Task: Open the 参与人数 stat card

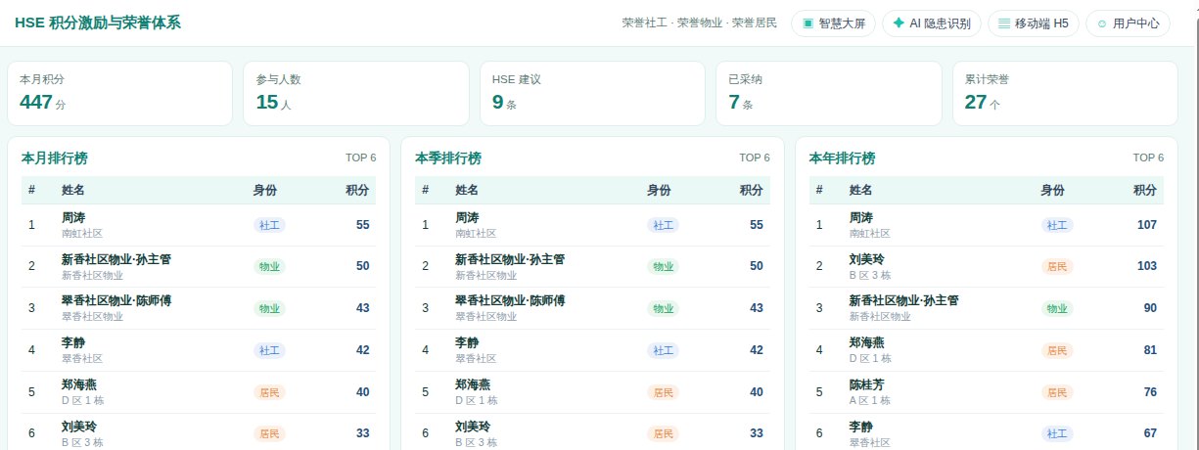Action: [355, 93]
